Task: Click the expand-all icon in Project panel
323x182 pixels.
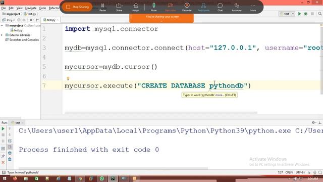Action: tap(24, 20)
